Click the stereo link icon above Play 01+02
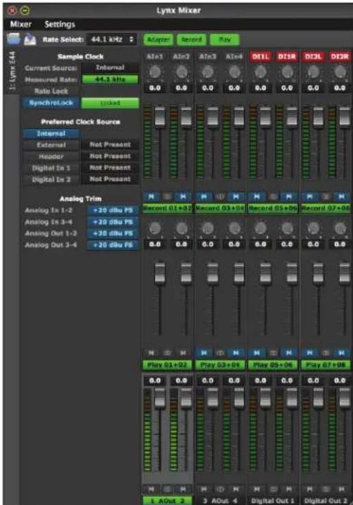The height and width of the screenshot is (505, 353). click(167, 353)
